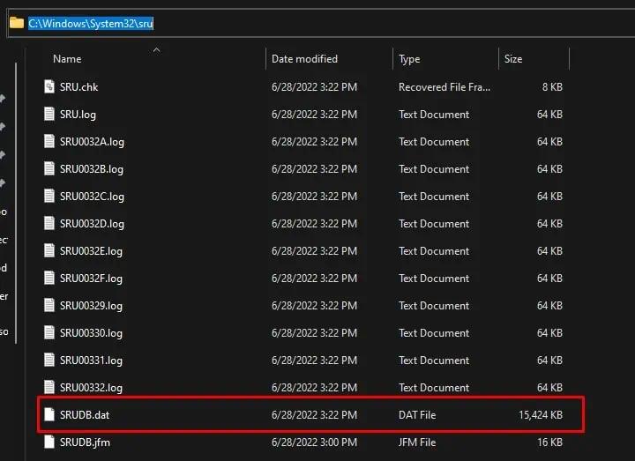Click the 16 KB size of SRUDB.jfm
Screen dimensions: 635x461
(550, 442)
